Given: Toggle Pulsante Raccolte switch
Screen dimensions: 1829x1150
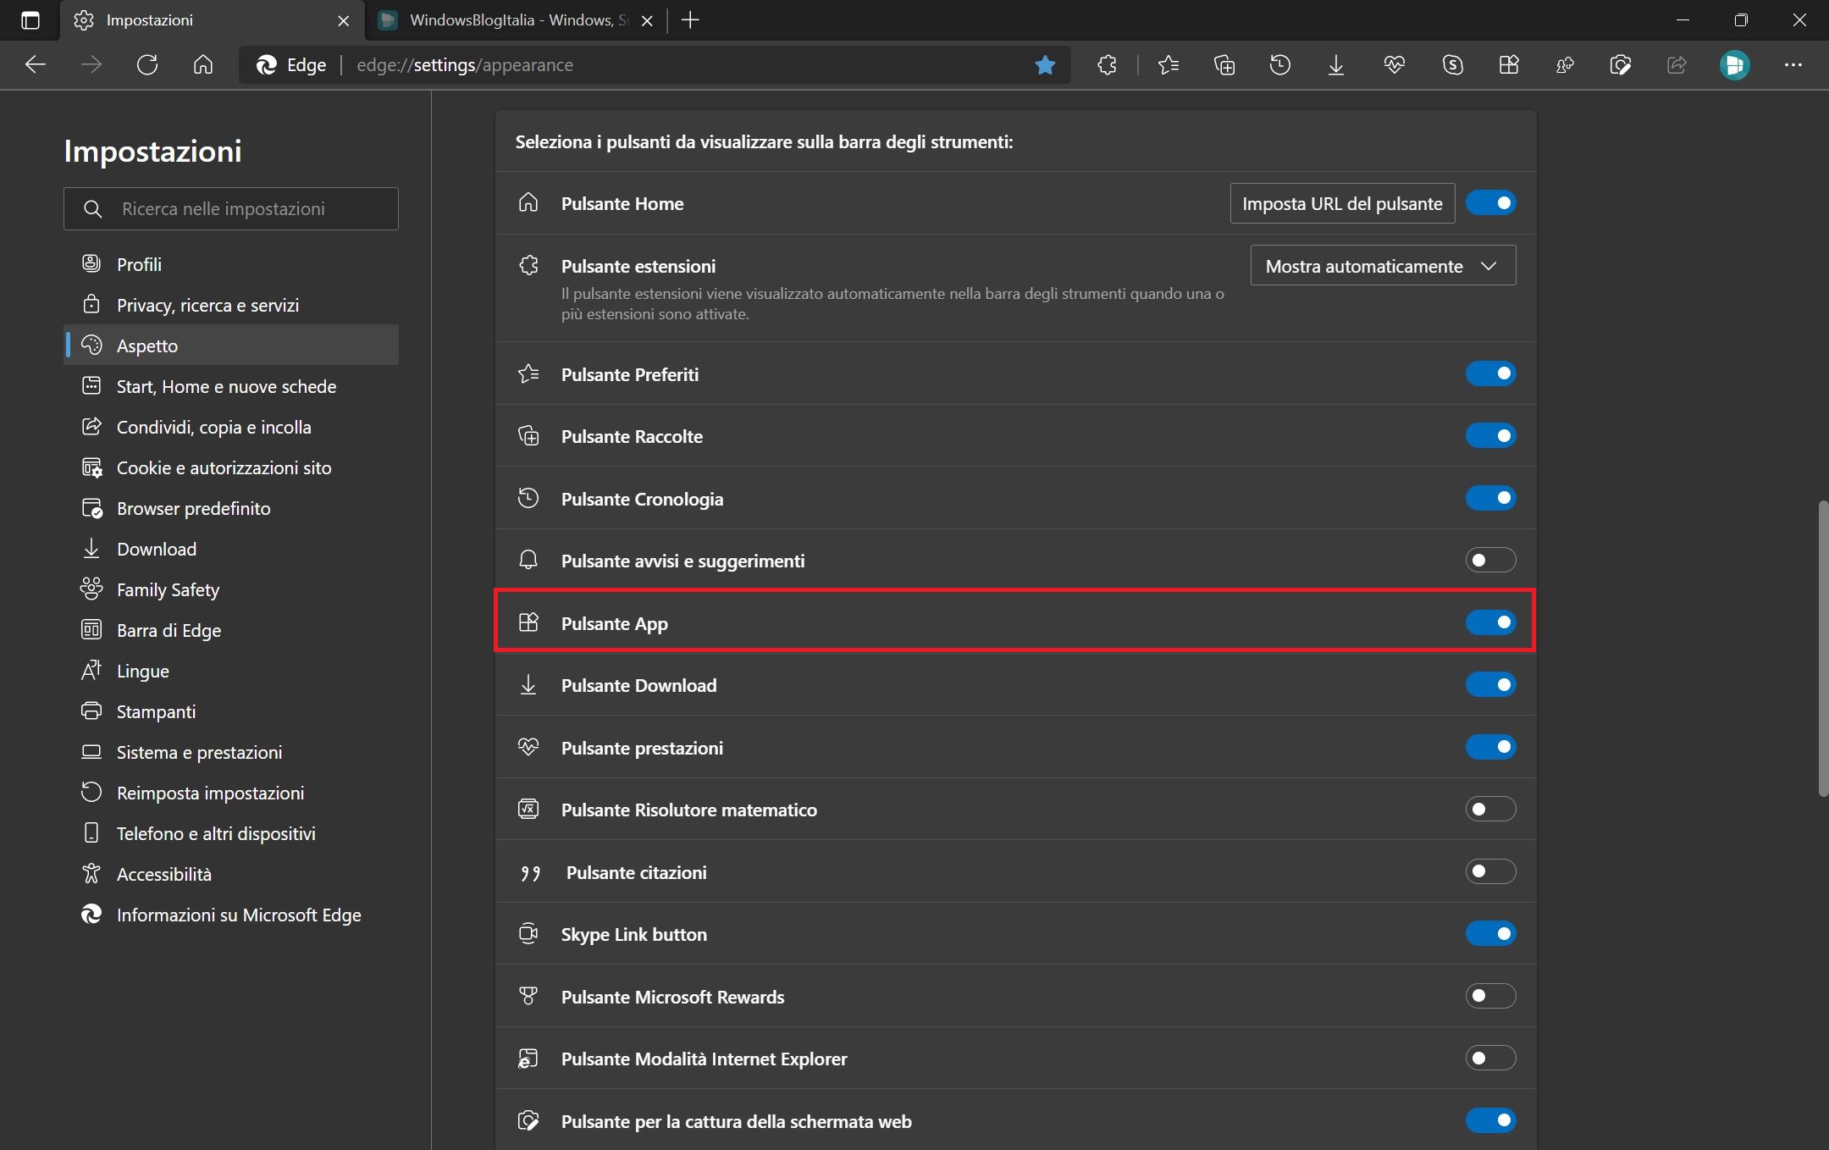Looking at the screenshot, I should 1490,436.
